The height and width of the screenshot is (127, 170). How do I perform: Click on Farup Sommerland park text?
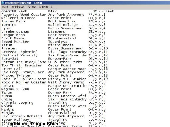(x=65, y=28)
